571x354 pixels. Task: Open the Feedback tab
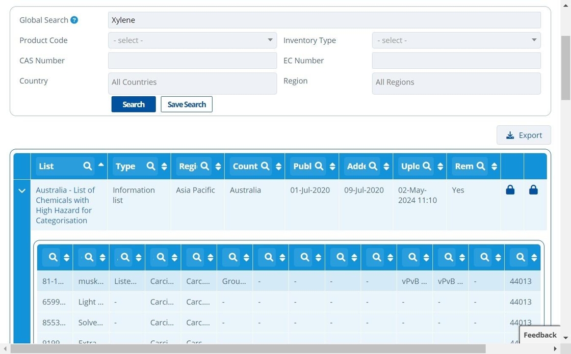540,335
